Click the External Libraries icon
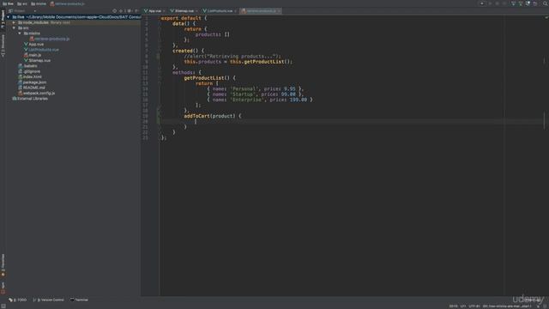549x309 pixels. [x=15, y=99]
